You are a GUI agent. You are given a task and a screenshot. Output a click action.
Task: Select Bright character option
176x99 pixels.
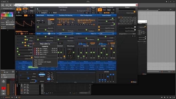point(112,13)
